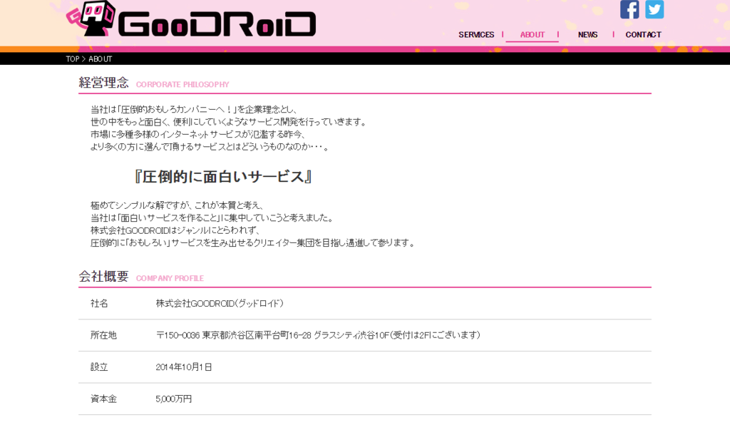The image size is (730, 425).
Task: Select company name 株式会社GOODROID(グッドロイド)
Action: [x=220, y=304]
